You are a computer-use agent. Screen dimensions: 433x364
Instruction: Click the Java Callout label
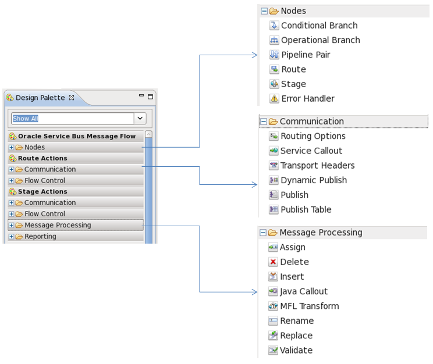[x=304, y=291]
